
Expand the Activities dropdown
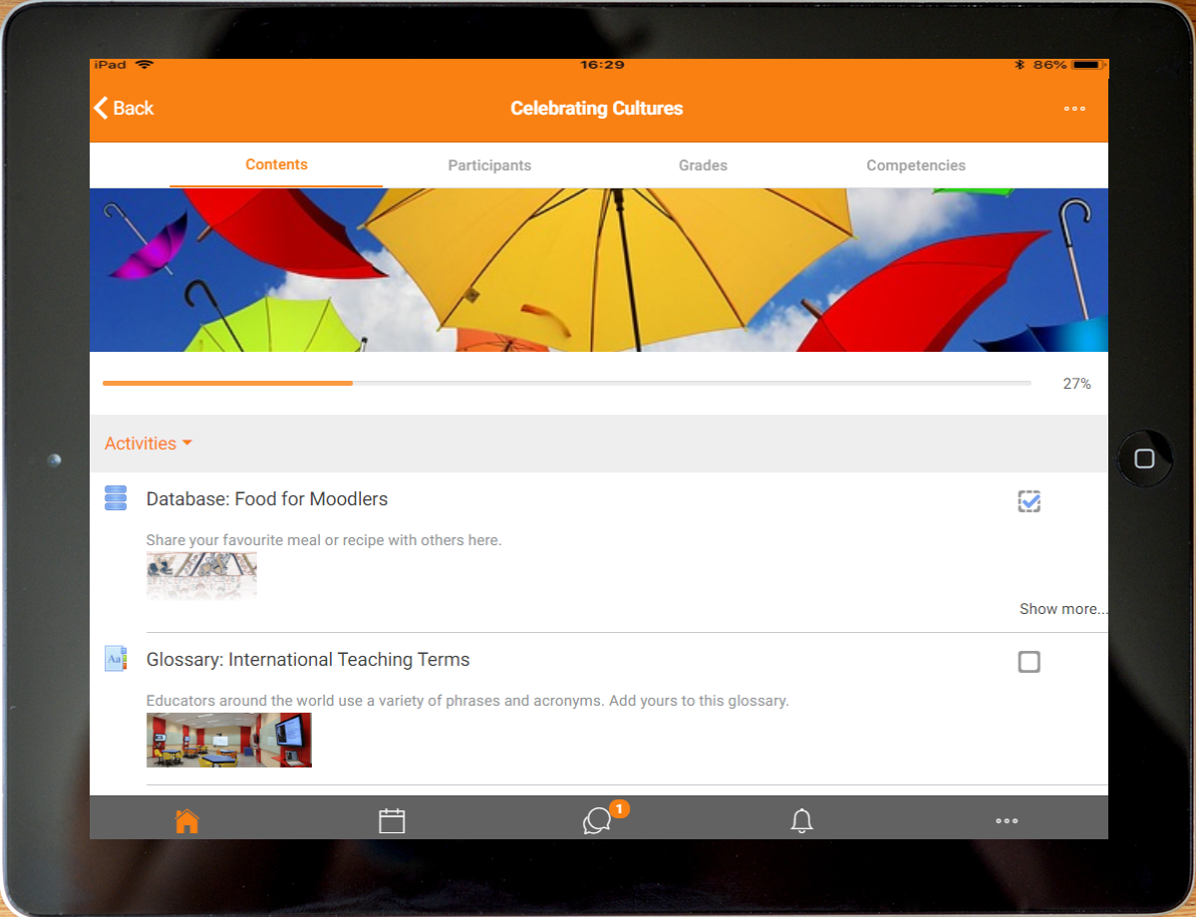pyautogui.click(x=148, y=444)
